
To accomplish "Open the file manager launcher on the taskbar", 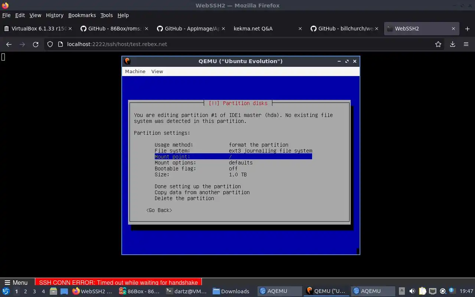I will tap(53, 291).
